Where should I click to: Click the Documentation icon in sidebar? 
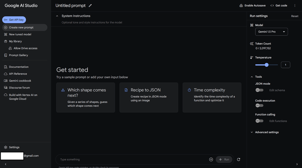click(x=6, y=67)
